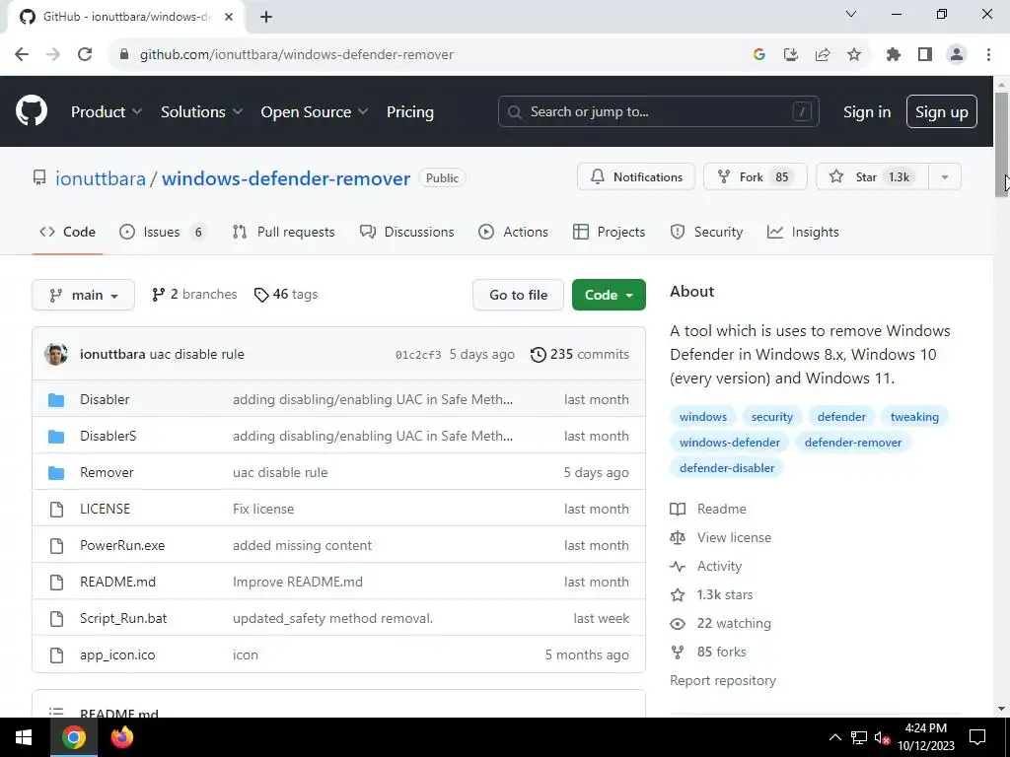Select the tweaking topic tag

914,417
